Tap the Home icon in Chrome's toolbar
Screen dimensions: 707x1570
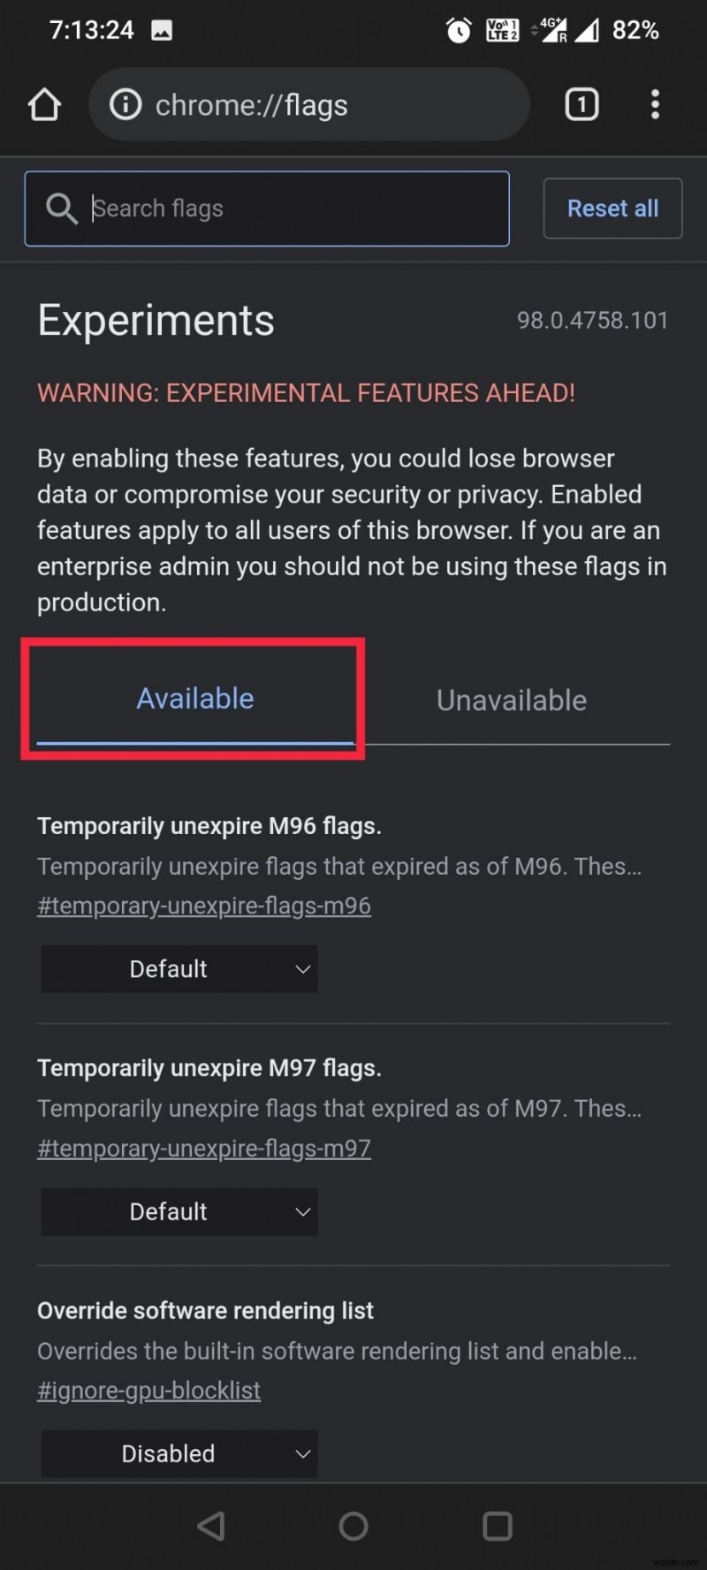click(x=44, y=104)
